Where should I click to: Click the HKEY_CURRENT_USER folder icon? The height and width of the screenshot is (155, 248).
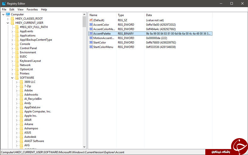(13, 23)
